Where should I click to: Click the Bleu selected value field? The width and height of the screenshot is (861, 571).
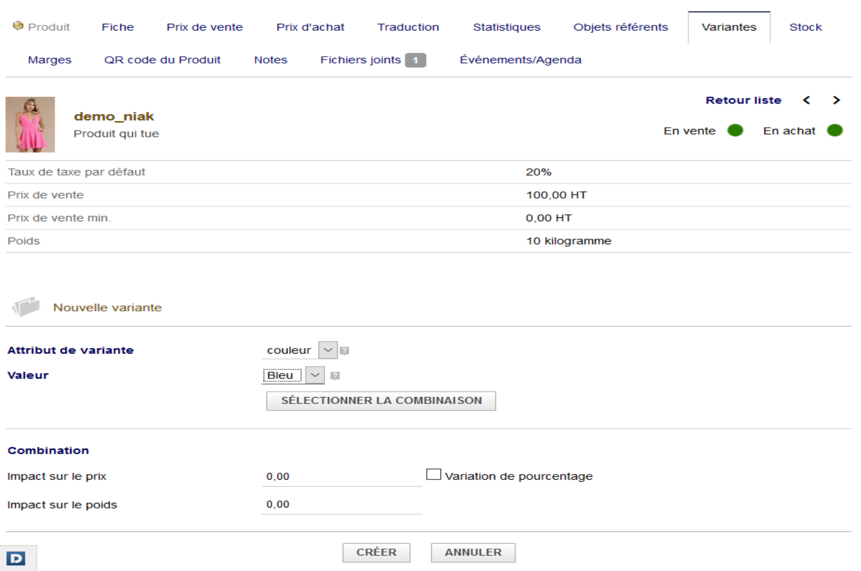click(x=282, y=375)
